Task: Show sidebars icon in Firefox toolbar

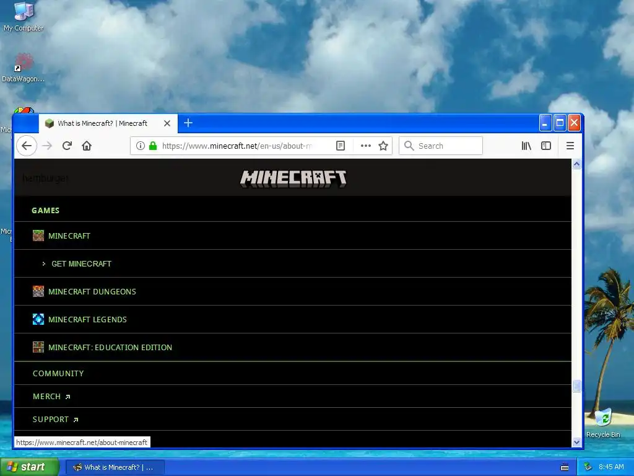Action: click(x=546, y=146)
